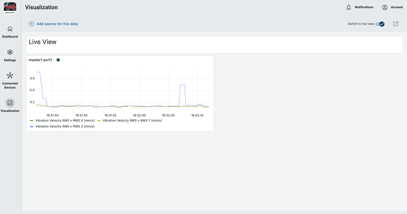Screen dimensions: 407x214
Task: Open Connected Devices network icon
Action: click(10, 76)
